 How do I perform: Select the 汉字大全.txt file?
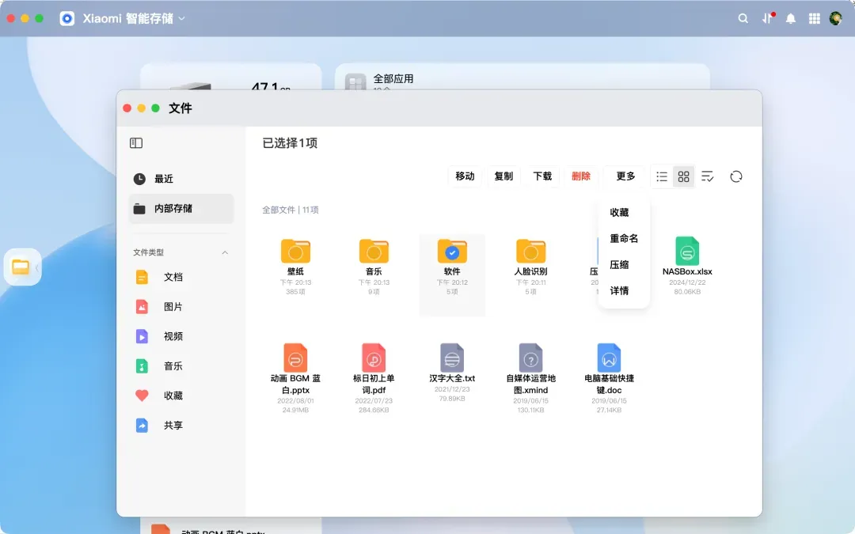tap(452, 373)
